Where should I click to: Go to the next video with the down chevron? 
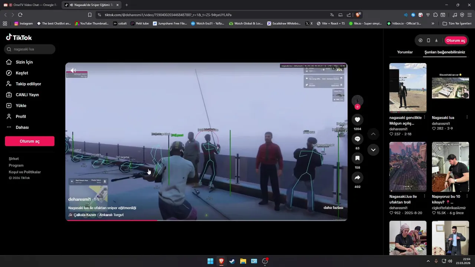pyautogui.click(x=373, y=150)
